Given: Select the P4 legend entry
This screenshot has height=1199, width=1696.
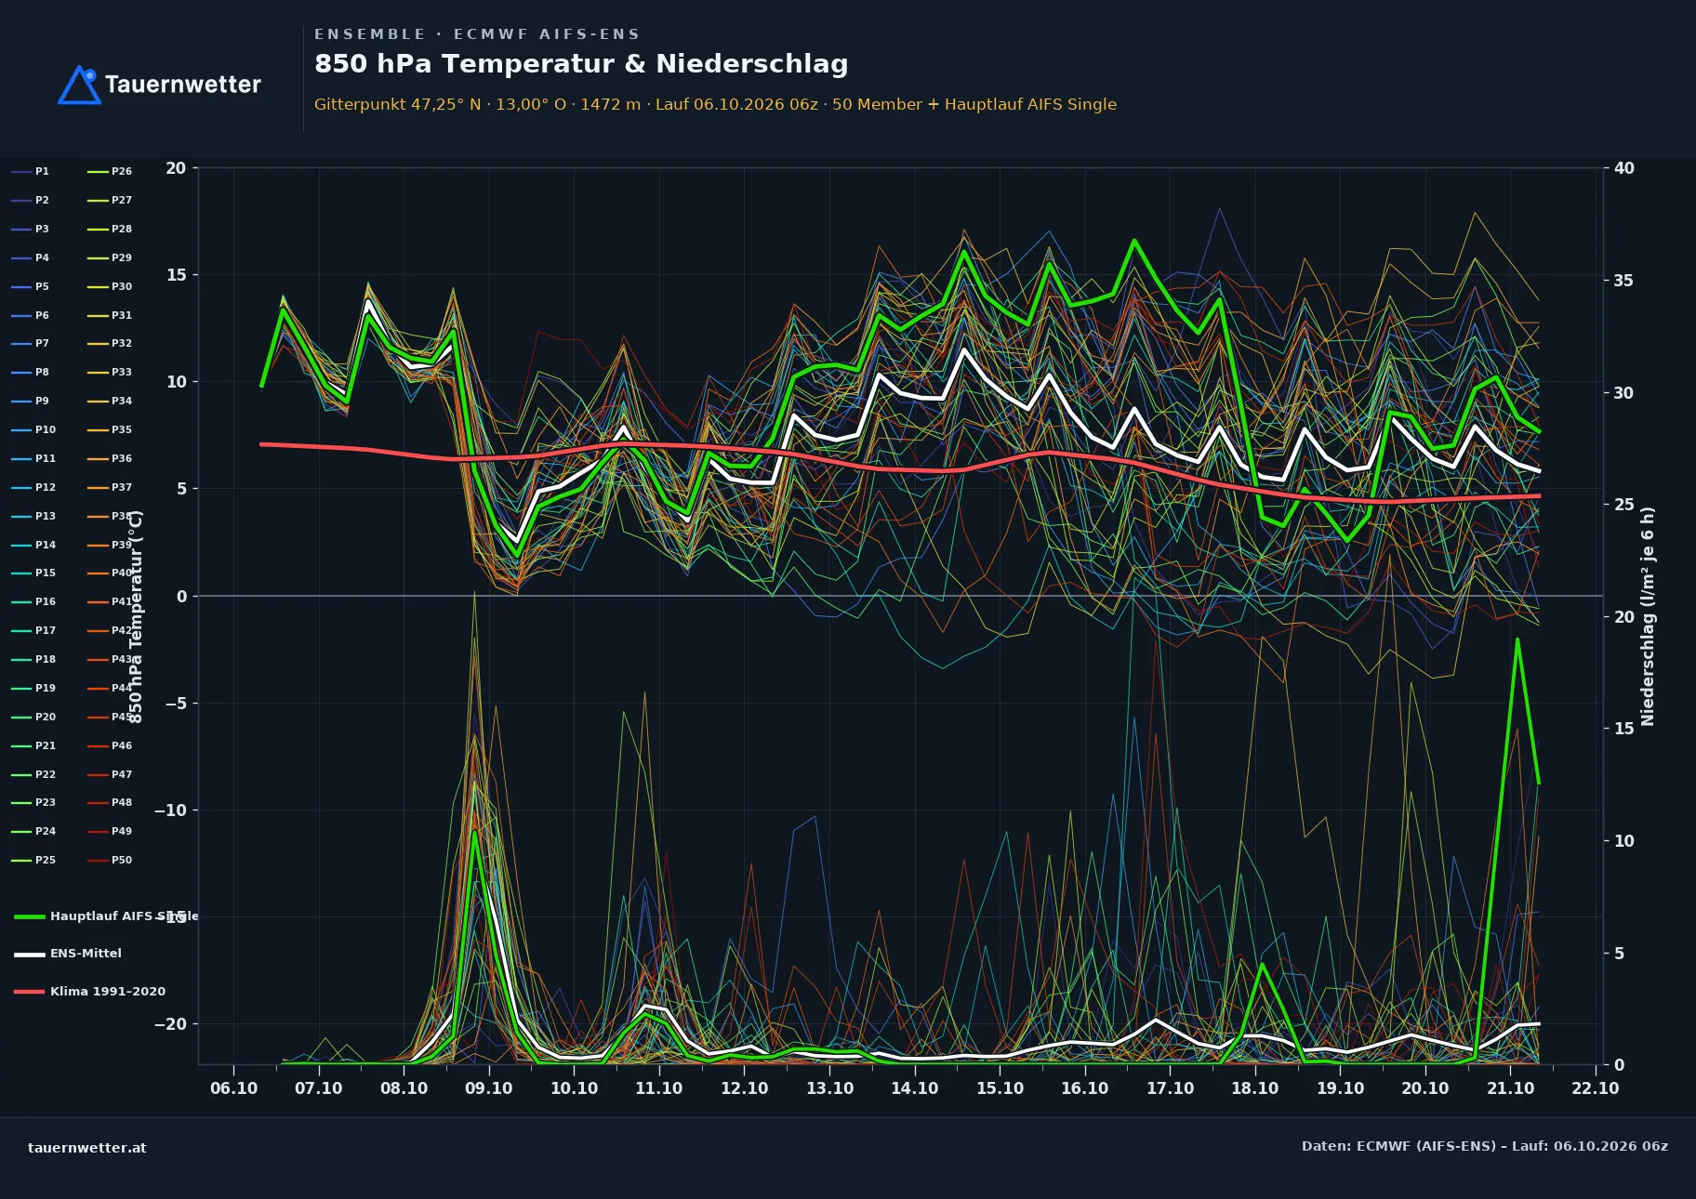Looking at the screenshot, I should point(31,257).
